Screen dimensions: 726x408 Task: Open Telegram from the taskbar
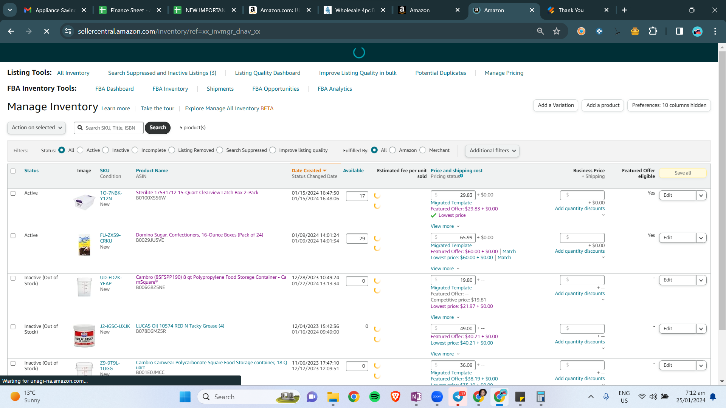[458, 397]
